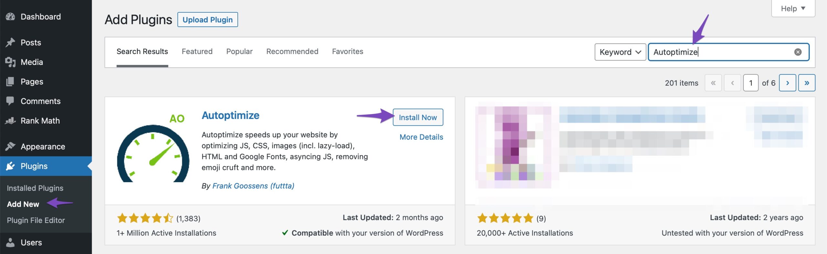Switch to the Search Results tab

(142, 52)
